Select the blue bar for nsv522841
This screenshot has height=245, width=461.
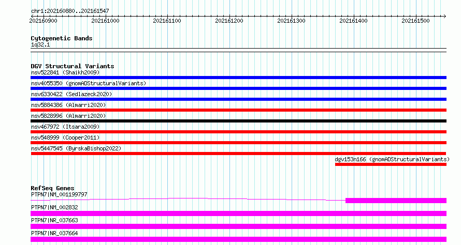[238, 78]
